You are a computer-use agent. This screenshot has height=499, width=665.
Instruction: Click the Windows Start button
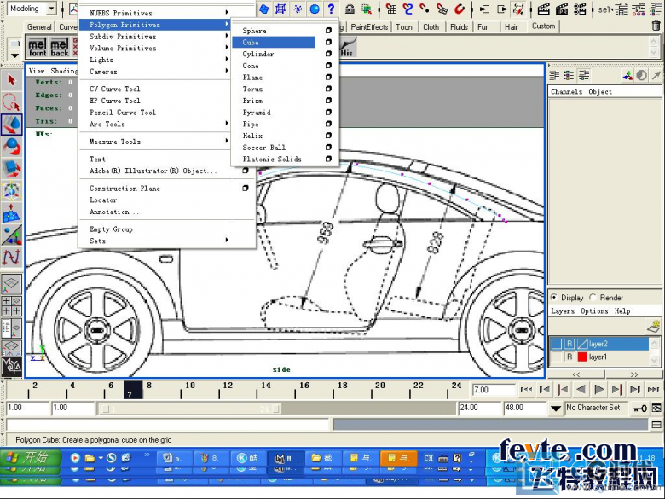click(x=31, y=458)
